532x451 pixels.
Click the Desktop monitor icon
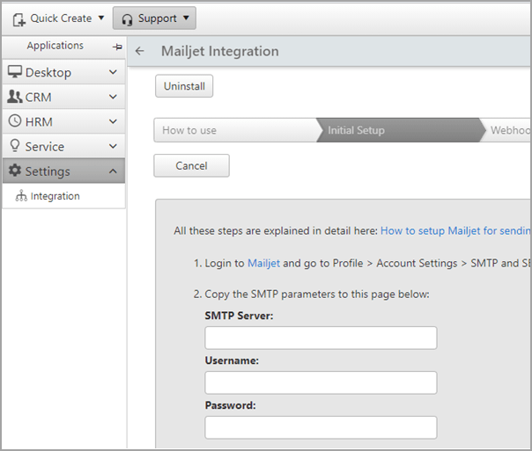[x=15, y=71]
